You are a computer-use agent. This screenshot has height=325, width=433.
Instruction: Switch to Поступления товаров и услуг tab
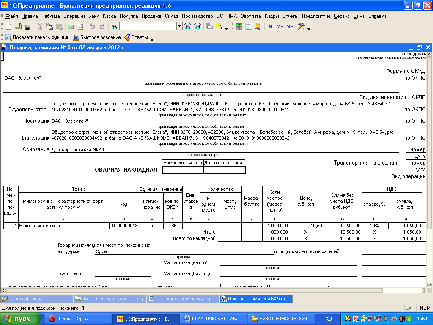110,299
